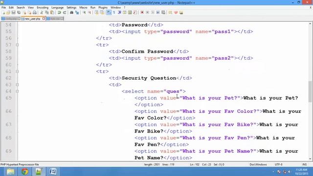Create a new file from toolbar

pos(3,13)
